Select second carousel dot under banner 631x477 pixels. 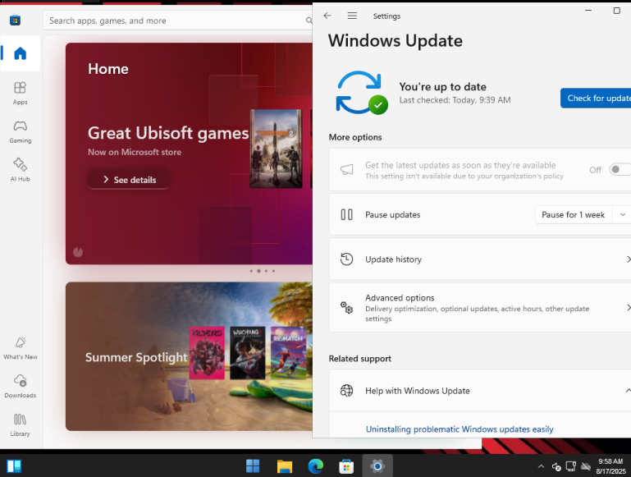258,271
